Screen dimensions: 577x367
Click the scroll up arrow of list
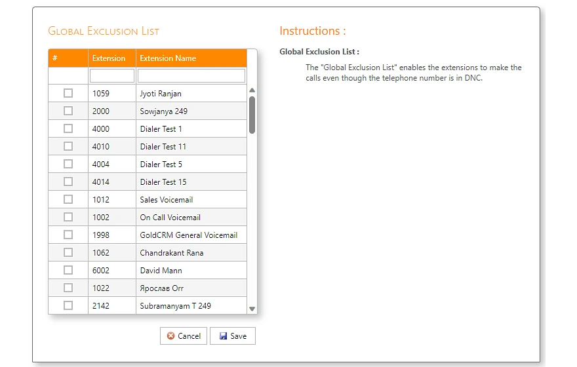[252, 90]
